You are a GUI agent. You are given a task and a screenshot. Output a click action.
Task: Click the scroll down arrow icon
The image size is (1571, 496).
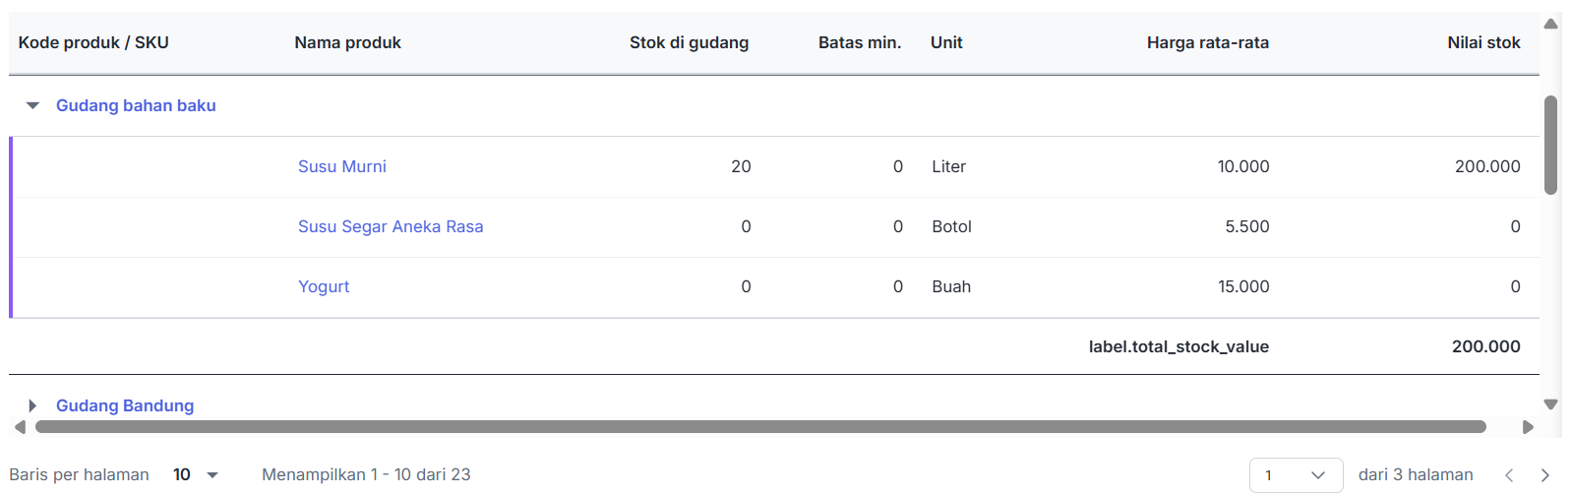(x=1551, y=403)
